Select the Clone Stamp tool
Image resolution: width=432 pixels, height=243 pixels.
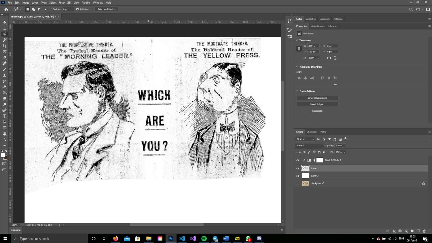4,75
